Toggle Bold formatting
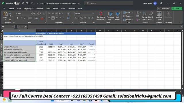Screen dimensions: 184x103 (x=18, y=18)
